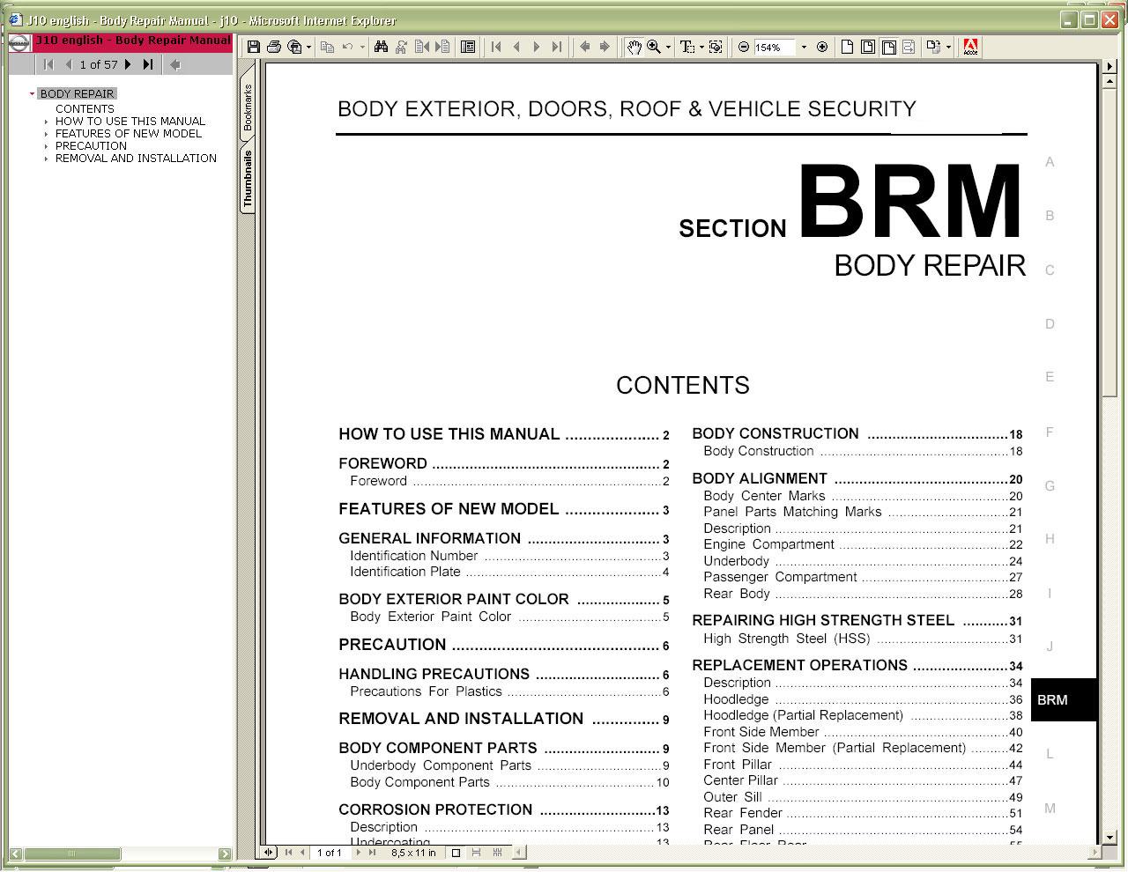1128x872 pixels.
Task: Click the Email document icon
Action: click(x=294, y=47)
